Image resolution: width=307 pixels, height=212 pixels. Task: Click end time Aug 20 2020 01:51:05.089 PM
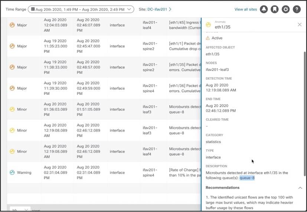click(x=88, y=109)
